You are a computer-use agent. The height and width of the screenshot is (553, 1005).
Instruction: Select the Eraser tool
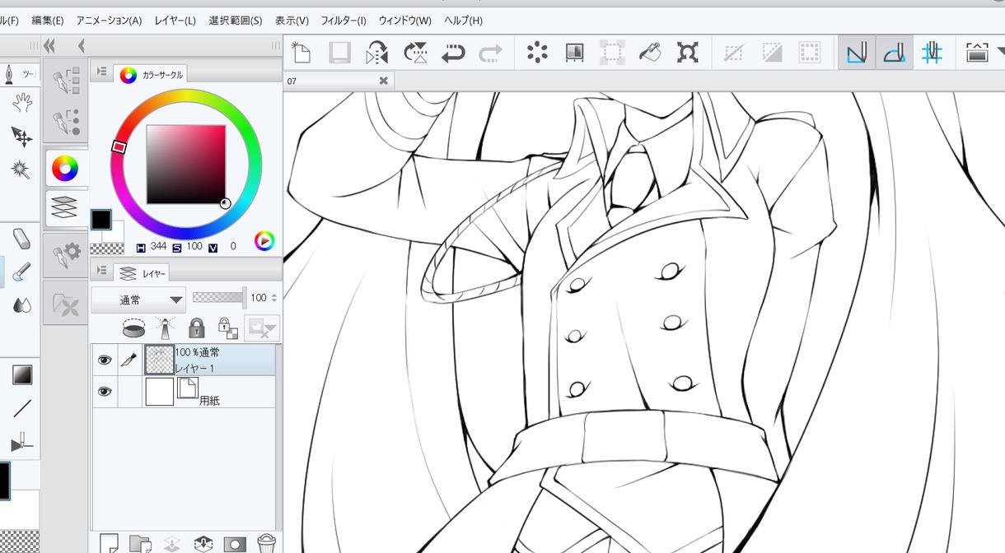point(22,239)
